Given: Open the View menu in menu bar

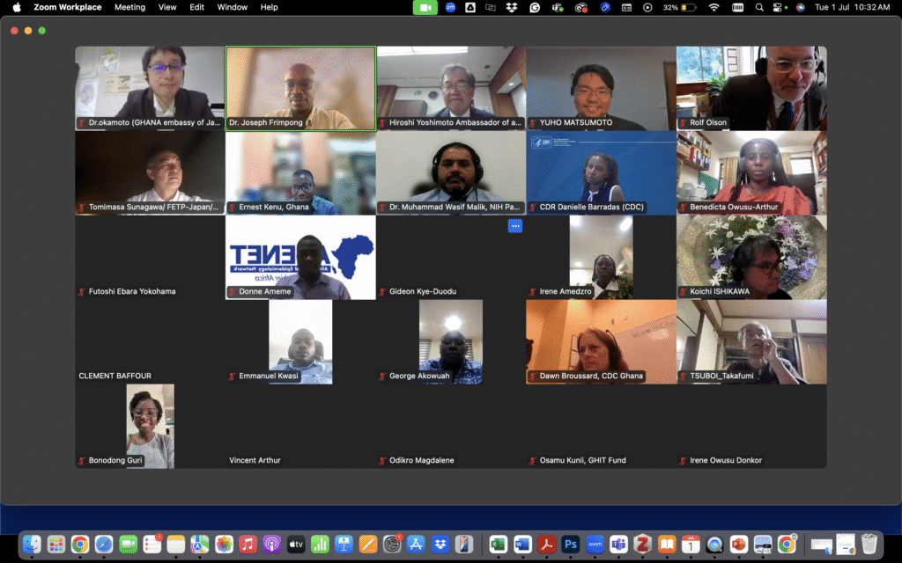Looking at the screenshot, I should coord(167,7).
